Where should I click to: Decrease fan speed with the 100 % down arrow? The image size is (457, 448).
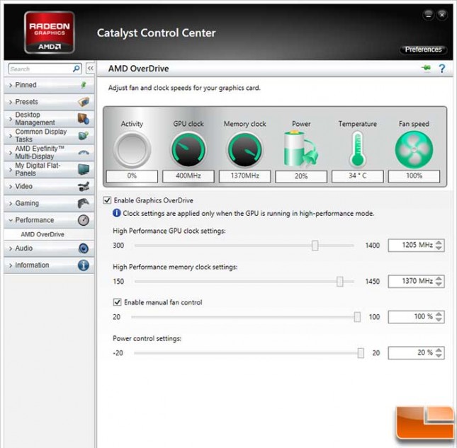click(x=439, y=319)
